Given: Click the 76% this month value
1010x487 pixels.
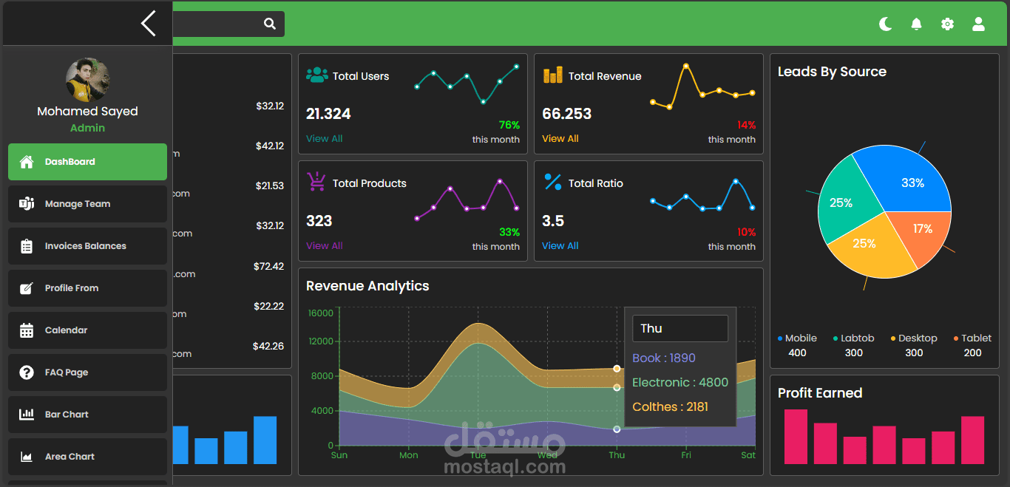Looking at the screenshot, I should pos(509,125).
